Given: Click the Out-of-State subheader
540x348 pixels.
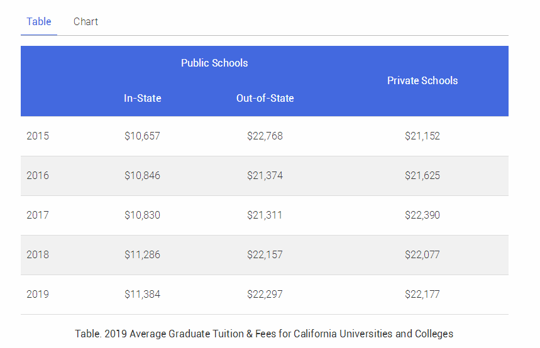Looking at the screenshot, I should (265, 98).
